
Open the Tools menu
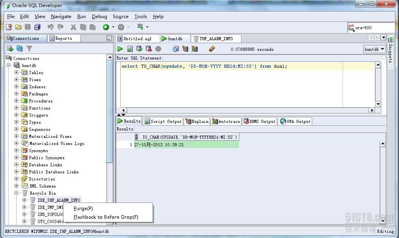(x=141, y=17)
